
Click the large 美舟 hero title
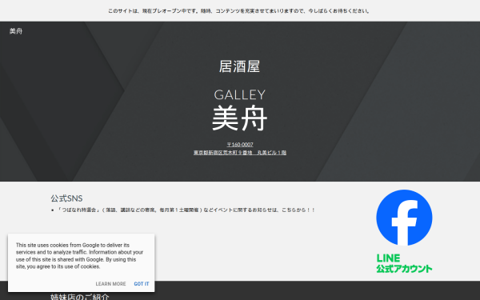(x=240, y=118)
